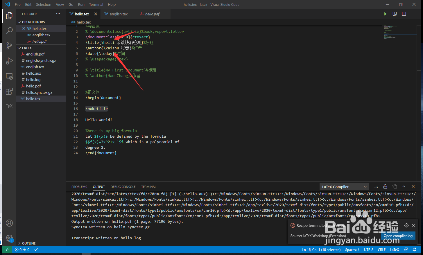Toggle output scroll lock

(385, 186)
